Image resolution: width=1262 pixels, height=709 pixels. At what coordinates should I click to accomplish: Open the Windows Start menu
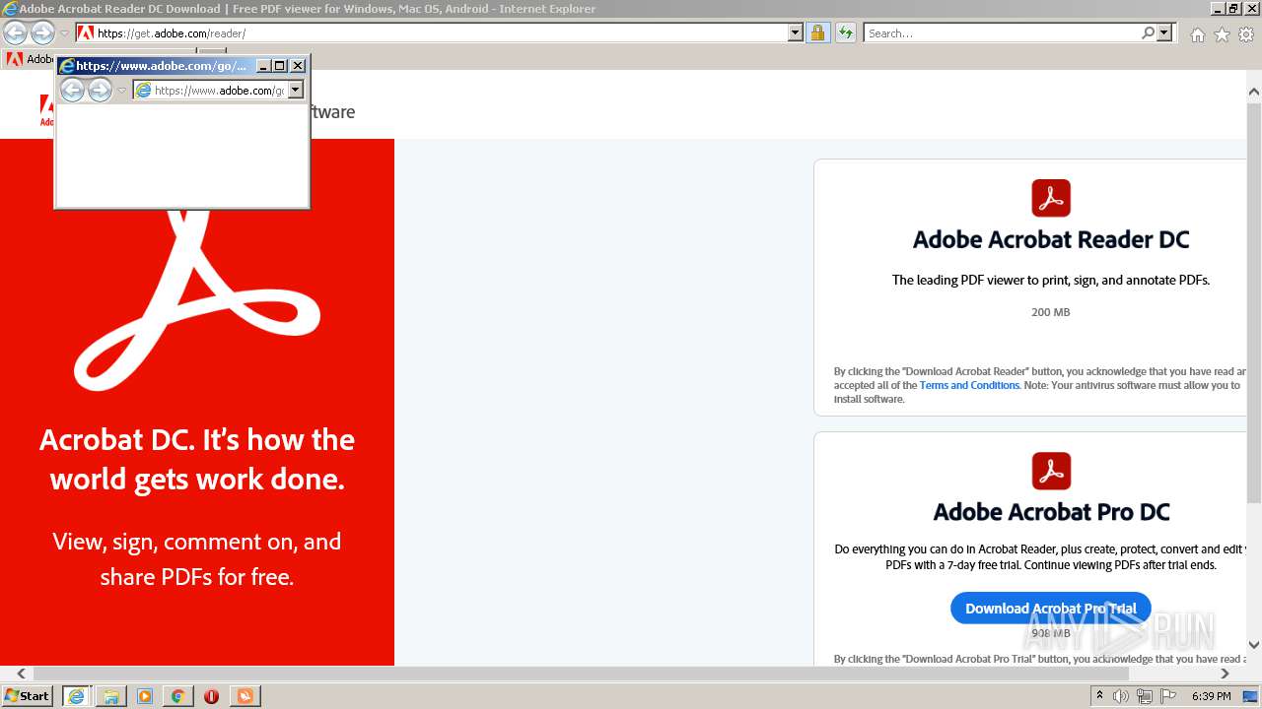point(28,695)
